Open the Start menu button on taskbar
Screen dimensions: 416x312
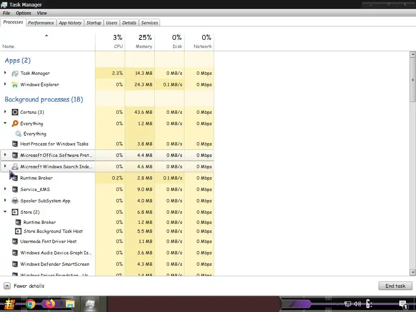[10, 304]
